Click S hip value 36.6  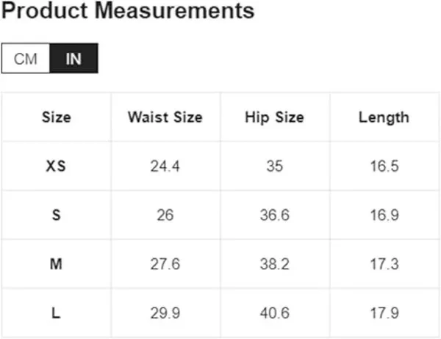(x=274, y=215)
